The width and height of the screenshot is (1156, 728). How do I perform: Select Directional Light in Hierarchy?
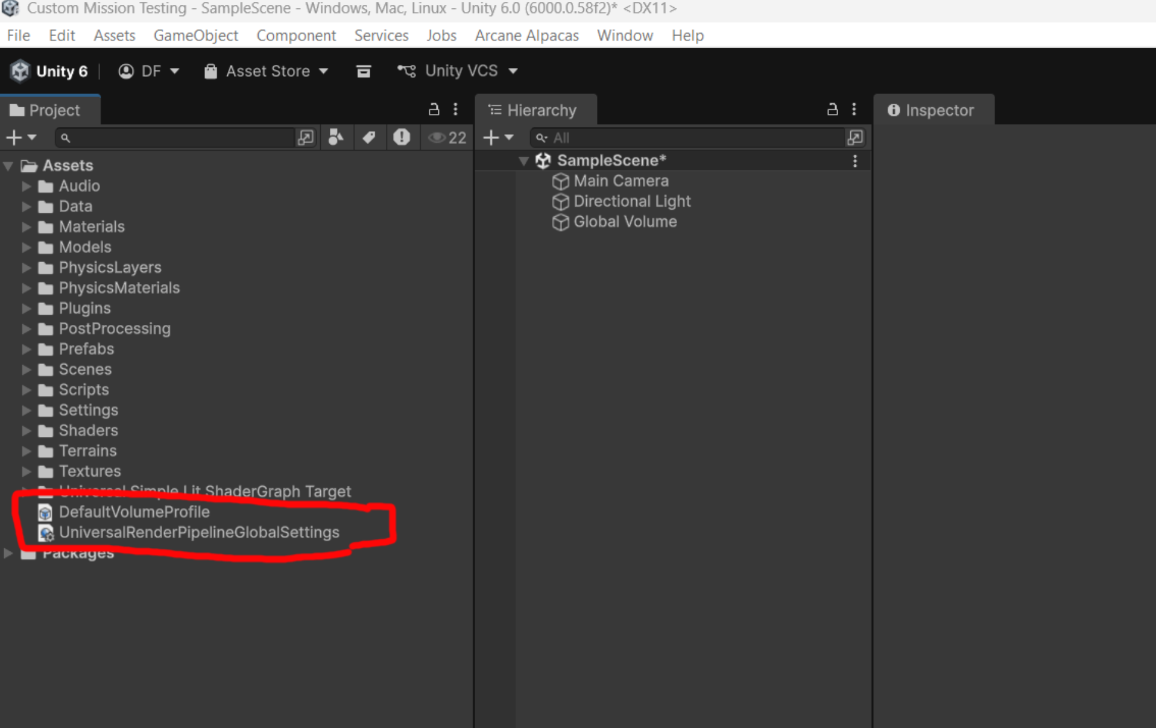click(x=632, y=201)
